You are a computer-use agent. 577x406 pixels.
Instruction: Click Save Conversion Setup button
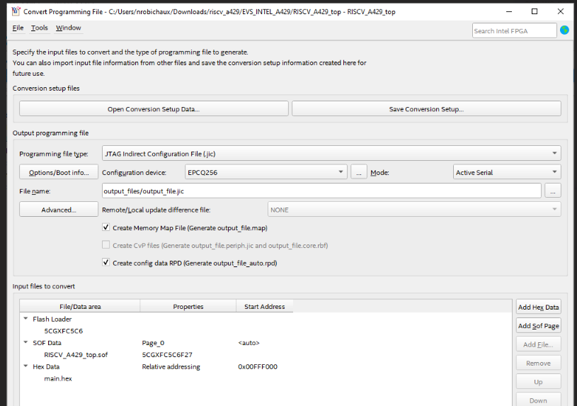[426, 109]
